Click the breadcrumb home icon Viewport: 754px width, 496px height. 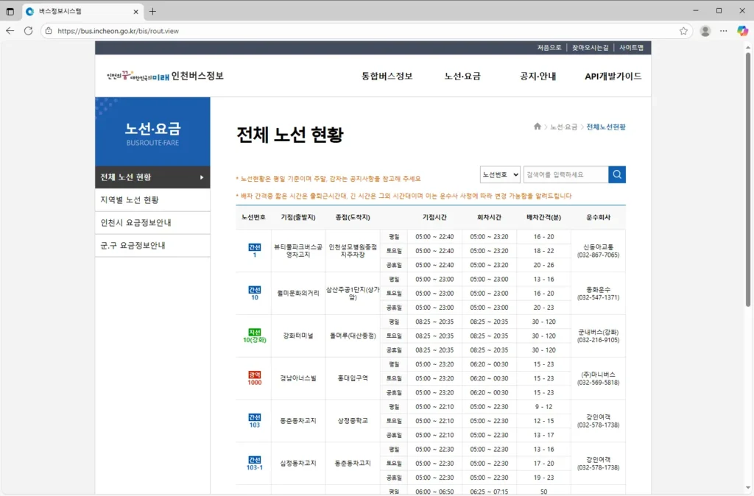(x=537, y=127)
